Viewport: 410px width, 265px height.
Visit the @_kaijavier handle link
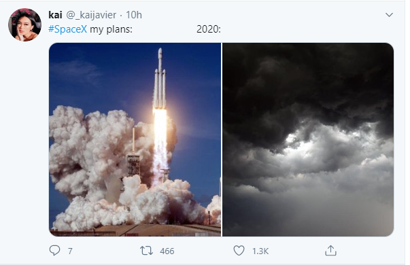pyautogui.click(x=91, y=15)
